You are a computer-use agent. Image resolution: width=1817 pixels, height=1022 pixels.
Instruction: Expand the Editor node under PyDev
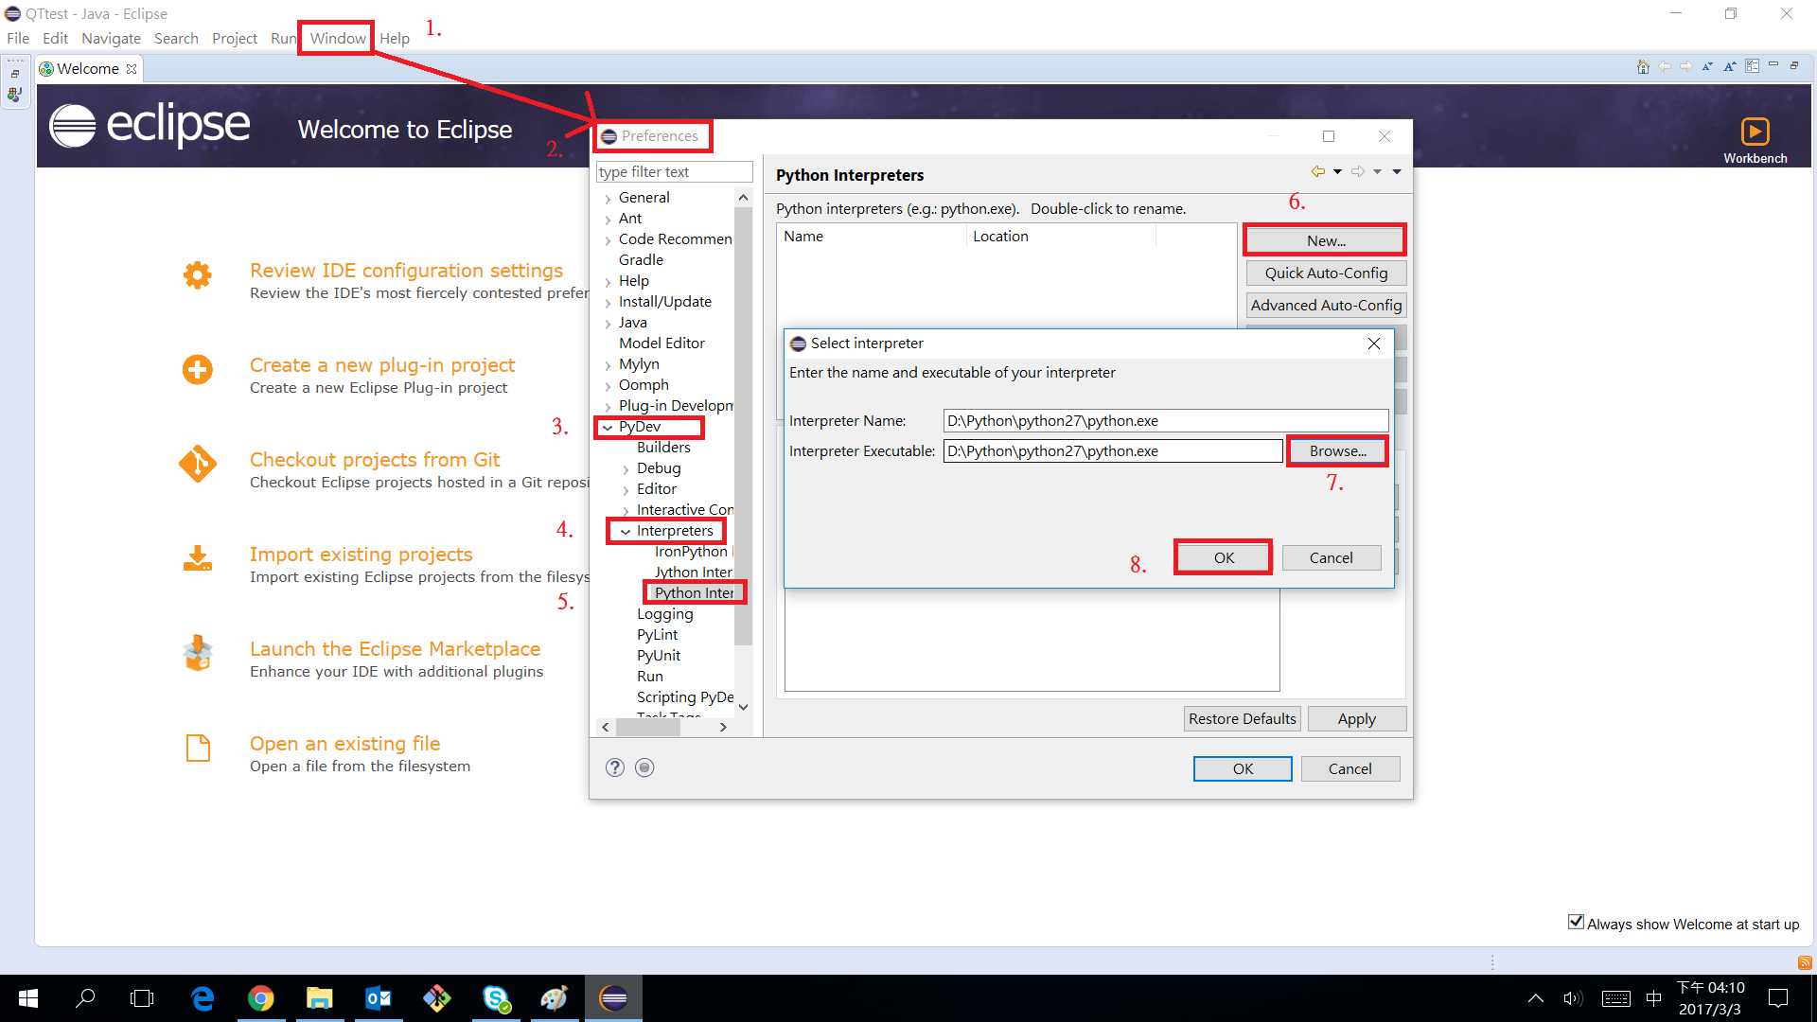[x=626, y=490]
